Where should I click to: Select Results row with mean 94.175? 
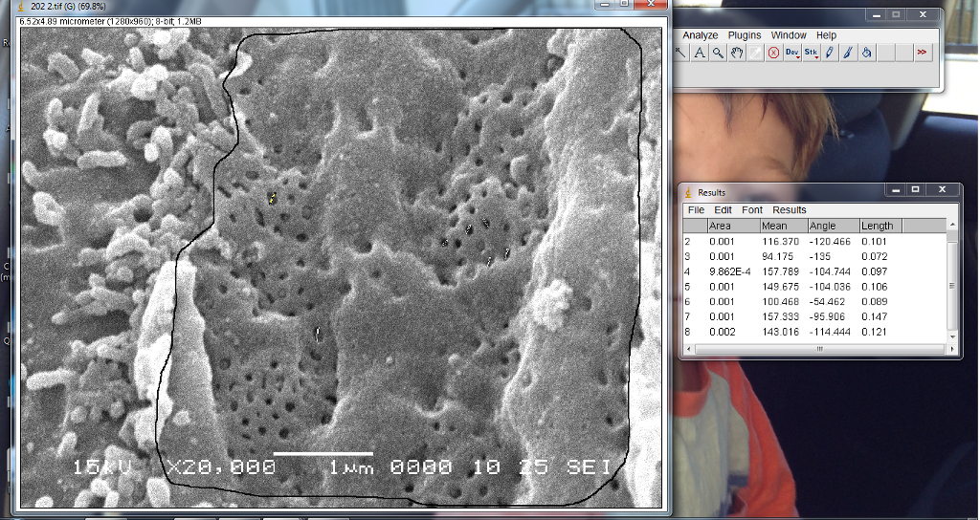815,256
